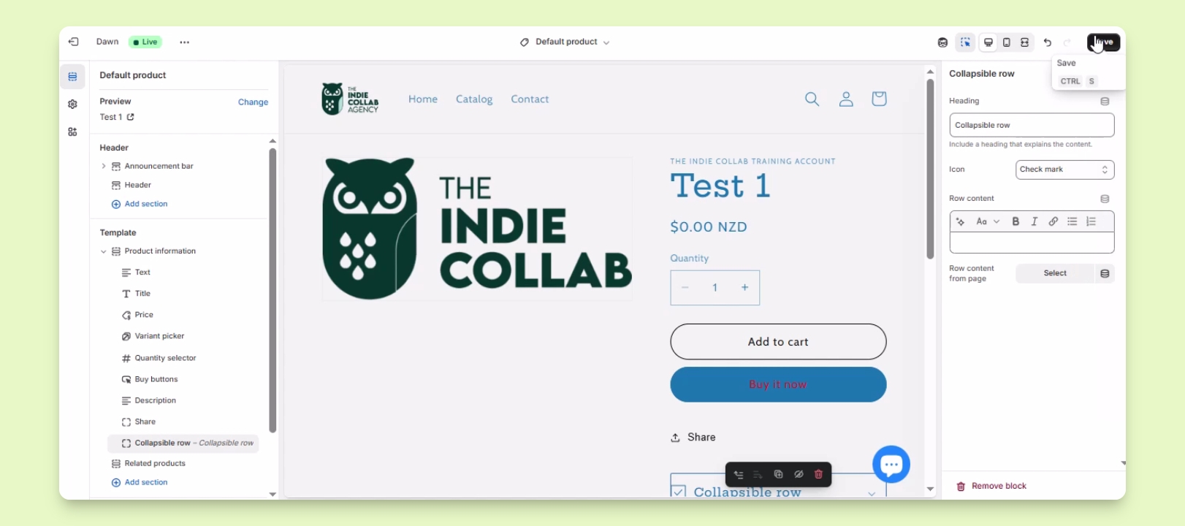This screenshot has height=526, width=1185.
Task: Open the Default product template dropdown
Action: (x=565, y=42)
